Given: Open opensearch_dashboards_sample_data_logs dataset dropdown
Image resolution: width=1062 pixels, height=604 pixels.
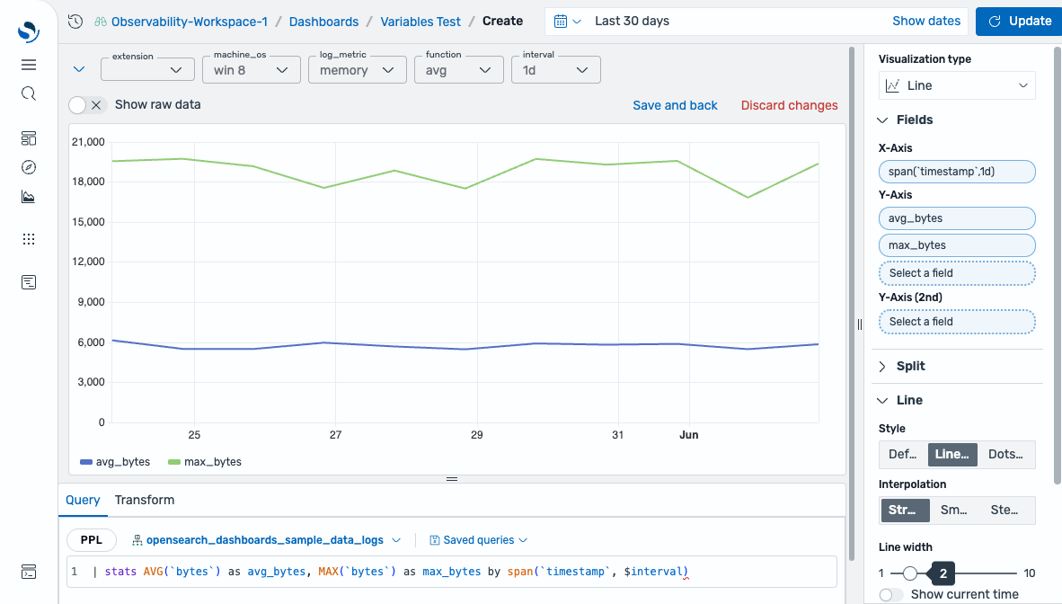Looking at the screenshot, I should click(266, 540).
